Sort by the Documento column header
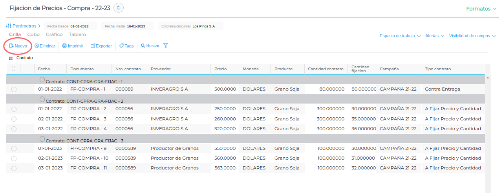This screenshot has width=503, height=193. tap(89, 69)
